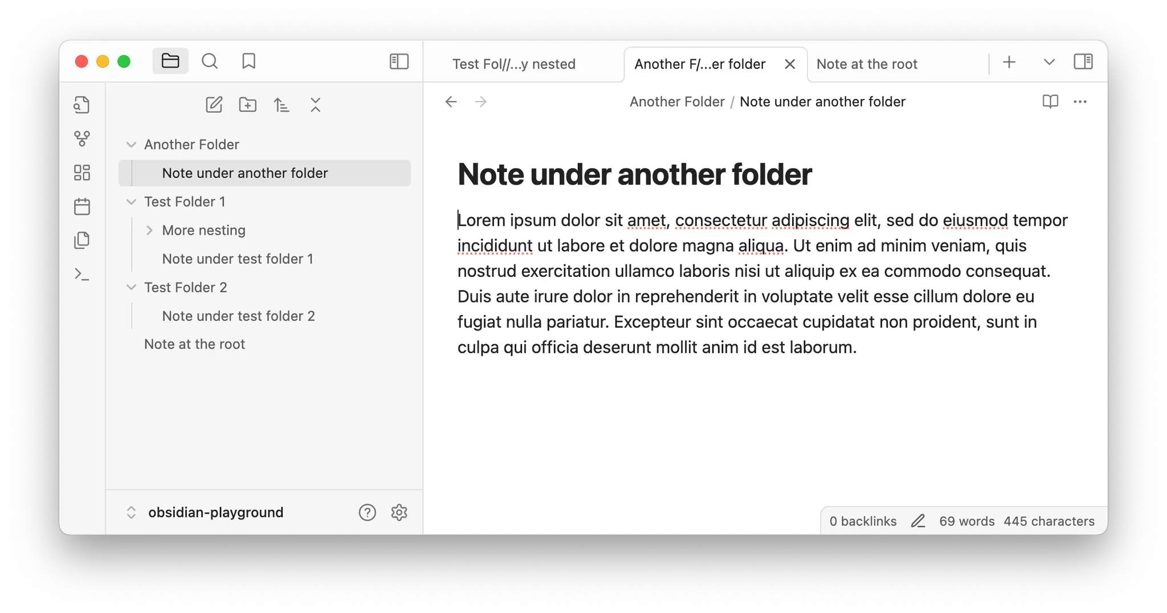Screen dimensions: 1167x613
Task: Toggle the left sidebar panel
Action: (x=399, y=61)
